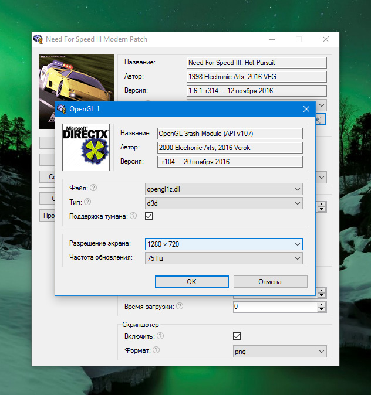Open the Файл dropdown showing opengl1z.dll
The image size is (371, 395).
click(224, 189)
